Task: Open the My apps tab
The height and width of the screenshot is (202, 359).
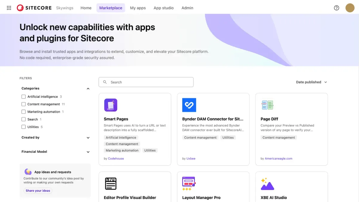Action: (x=138, y=8)
